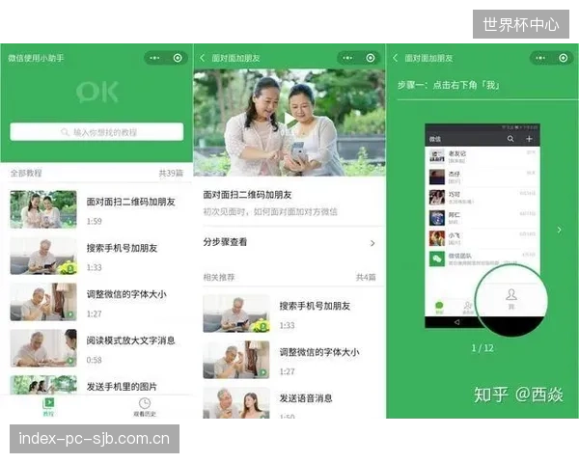
Task: Open the 发送手机里的图片 tutorial title
Action: pyautogui.click(x=122, y=387)
